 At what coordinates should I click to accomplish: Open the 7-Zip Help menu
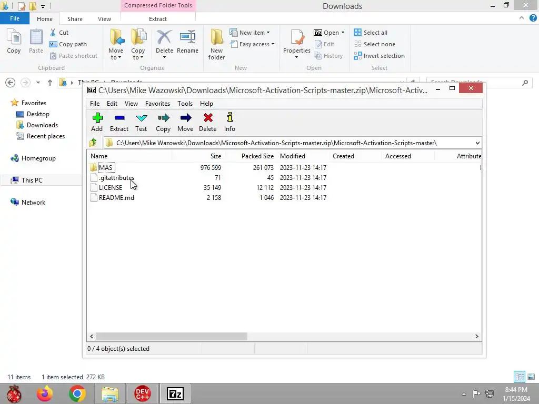point(206,104)
